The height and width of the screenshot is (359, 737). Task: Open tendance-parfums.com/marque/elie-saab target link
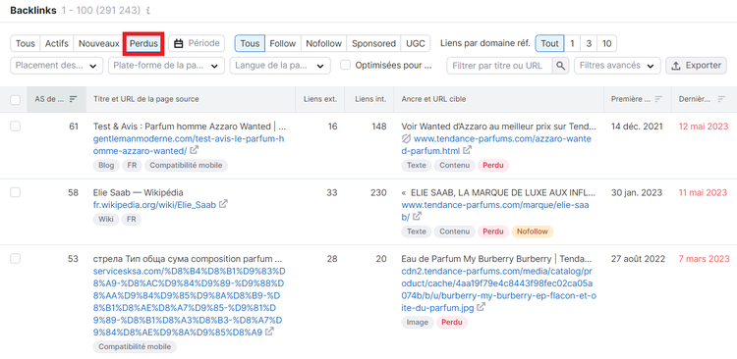point(495,211)
